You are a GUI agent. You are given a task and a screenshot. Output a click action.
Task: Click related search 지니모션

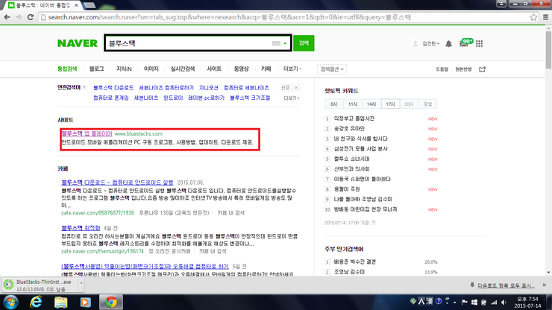pyautogui.click(x=209, y=88)
